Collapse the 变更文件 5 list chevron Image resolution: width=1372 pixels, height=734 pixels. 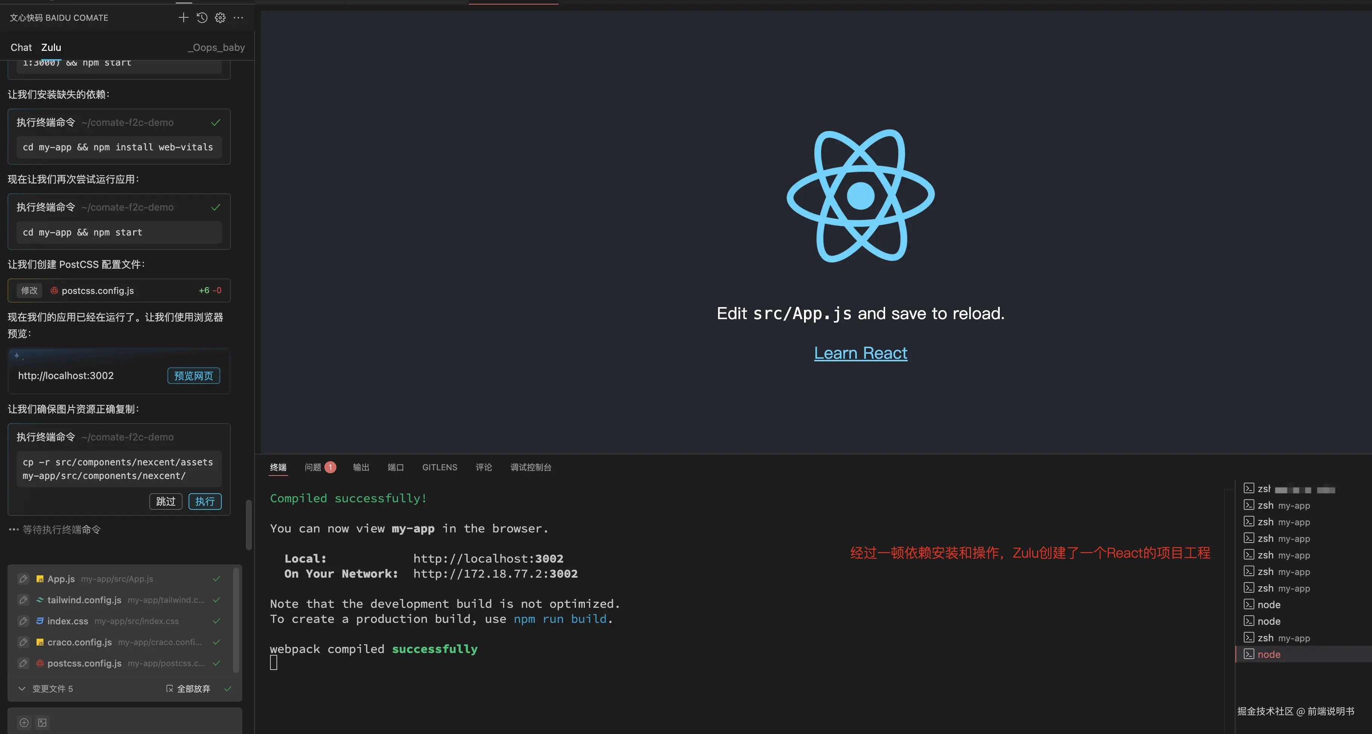tap(22, 688)
